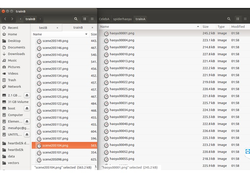Image resolution: width=250 pixels, height=178 pixels.
Task: Sort trainB list by Size column
Action: 94,34
